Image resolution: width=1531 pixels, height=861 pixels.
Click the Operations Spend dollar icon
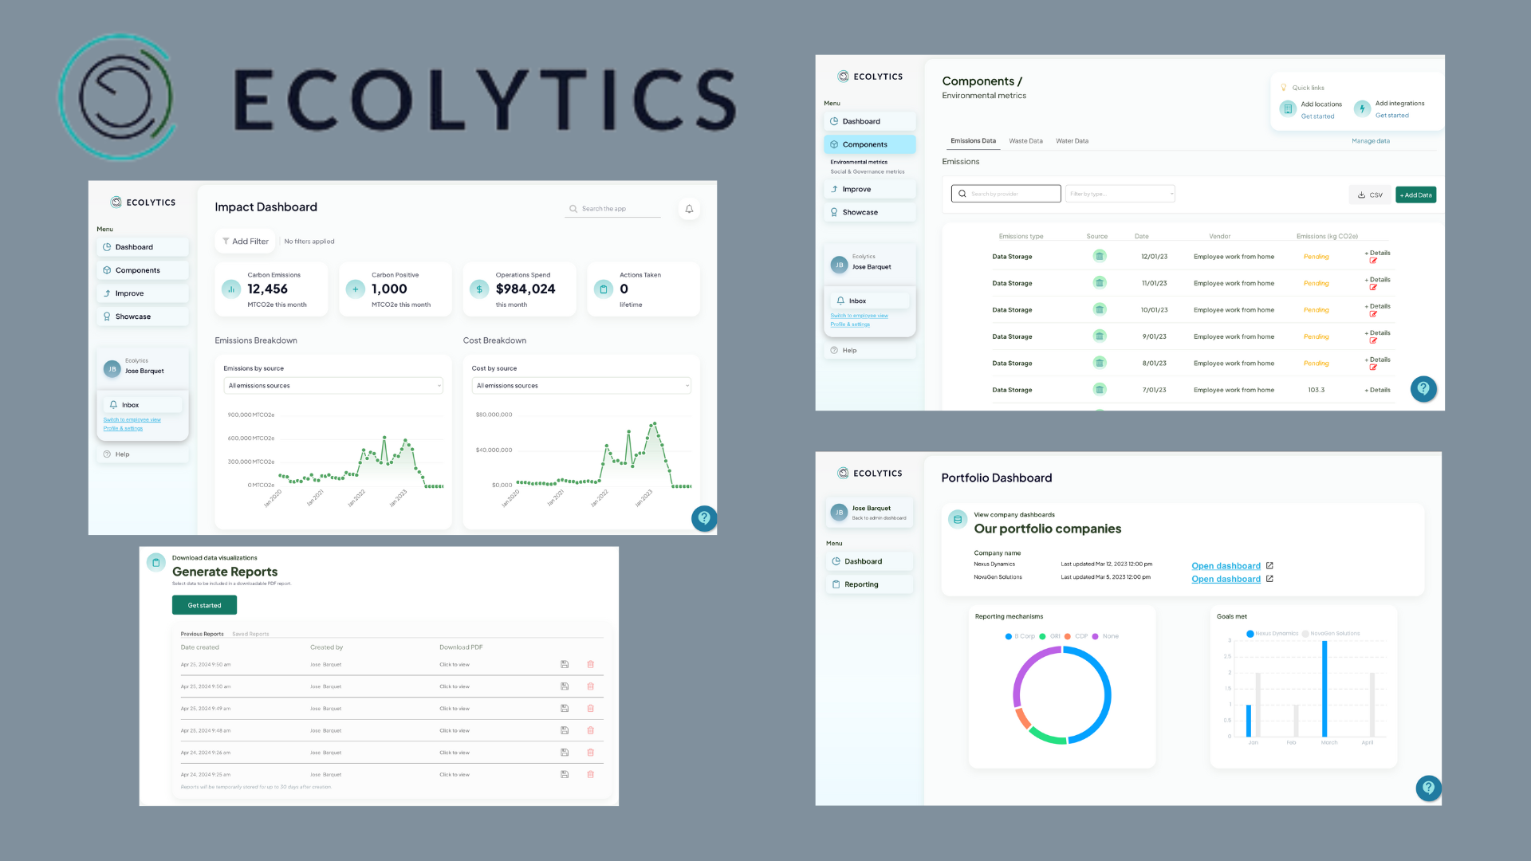click(479, 289)
